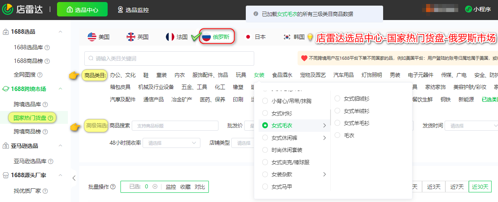Click the 对比 batch action link
Image resolution: width=498 pixels, height=202 pixels.
(x=200, y=187)
